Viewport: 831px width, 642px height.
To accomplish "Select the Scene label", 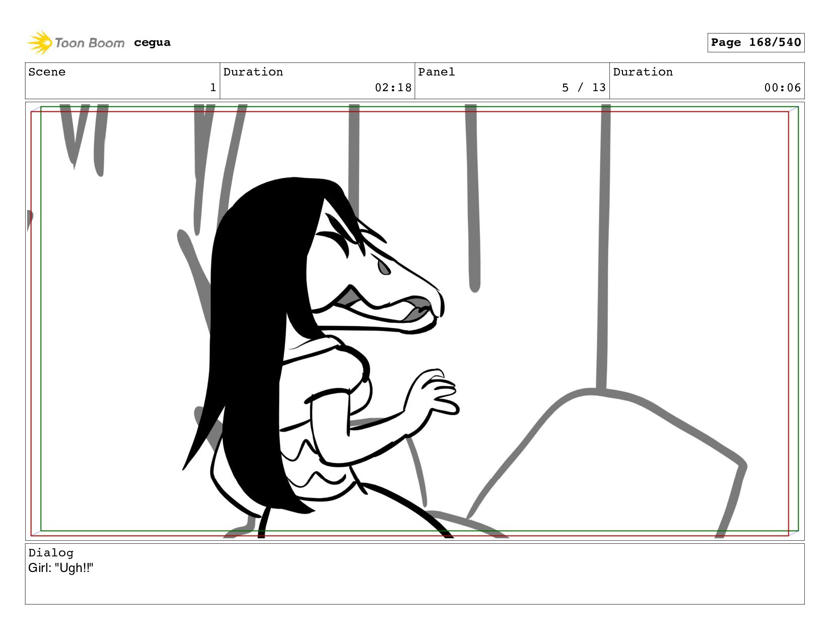I will [x=47, y=72].
